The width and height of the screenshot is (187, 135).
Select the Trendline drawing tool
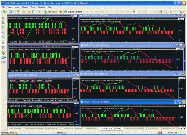pos(156,12)
